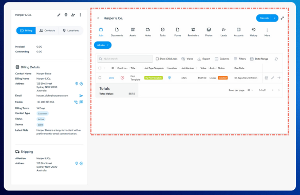Open the All Jobs filter dropdown
Image resolution: width=300 pixels, height=195 pixels.
[103, 45]
